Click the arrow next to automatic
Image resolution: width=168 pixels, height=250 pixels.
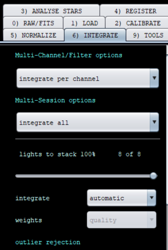point(152,198)
